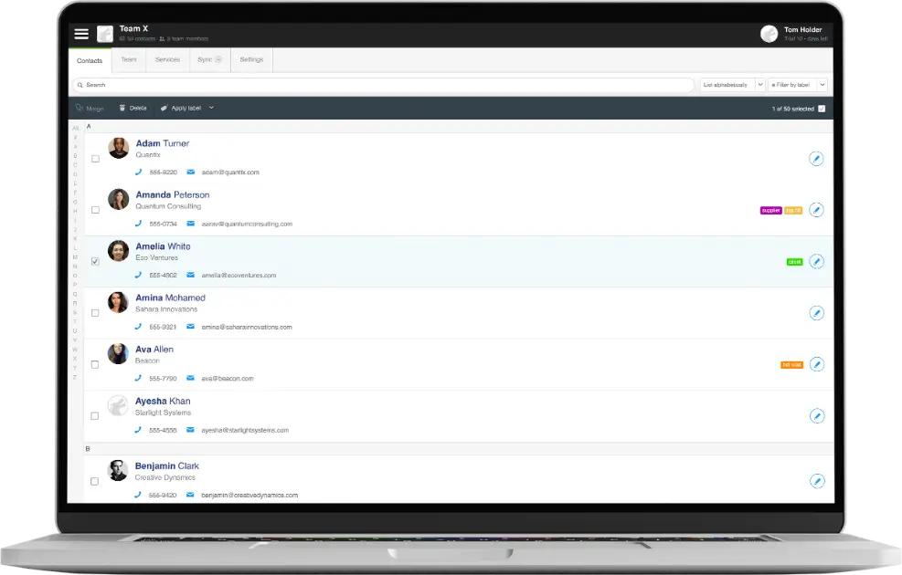Click the email icon beside ava@beacon.com
902x575 pixels.
(x=192, y=378)
